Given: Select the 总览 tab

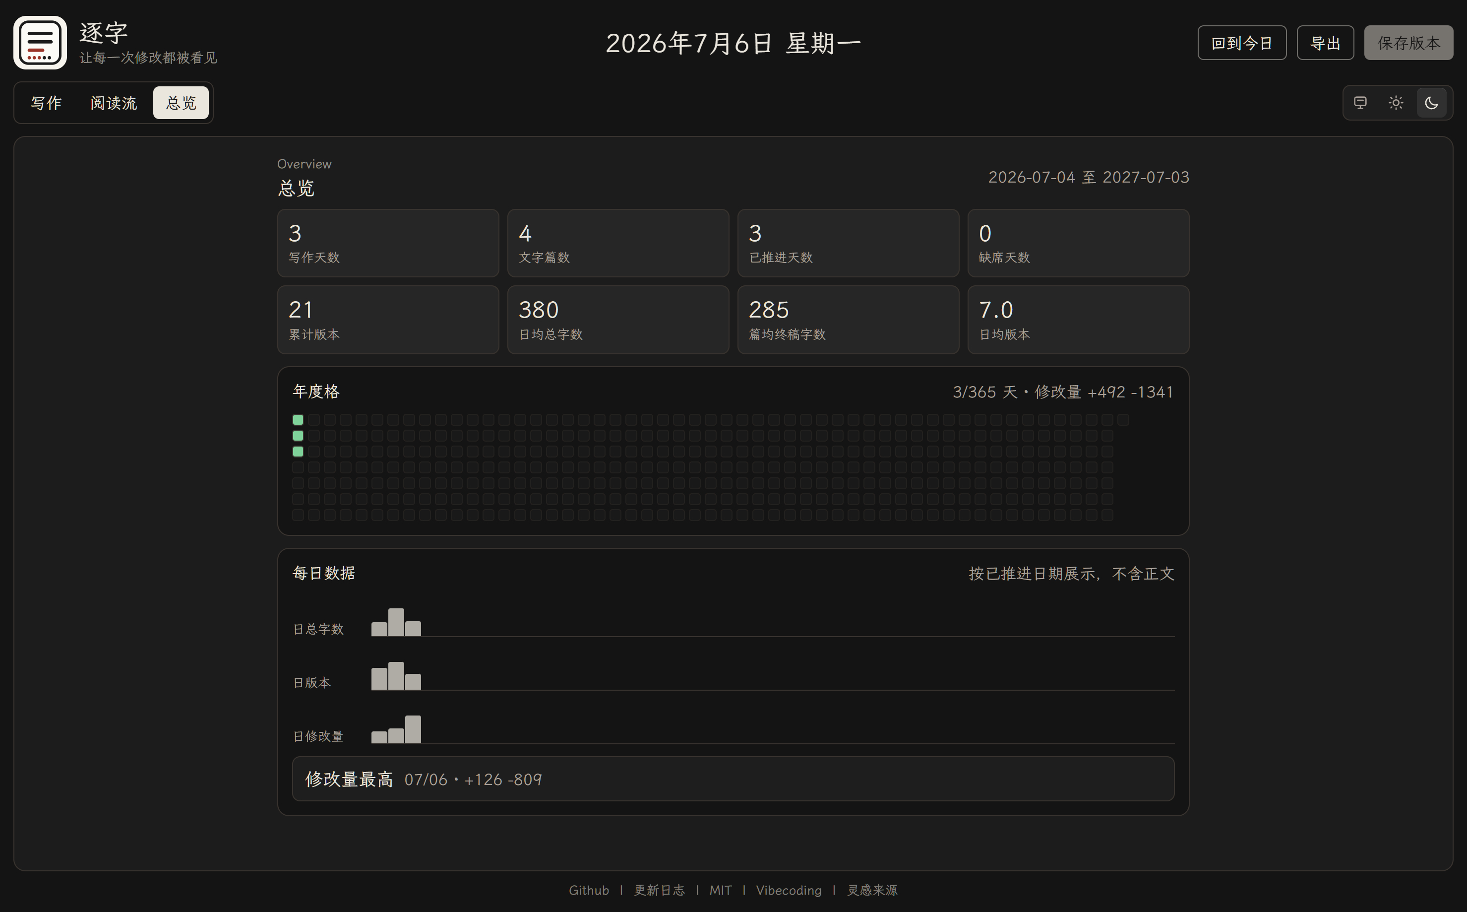Looking at the screenshot, I should coord(181,103).
